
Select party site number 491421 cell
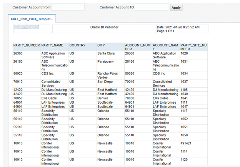coord(187,143)
